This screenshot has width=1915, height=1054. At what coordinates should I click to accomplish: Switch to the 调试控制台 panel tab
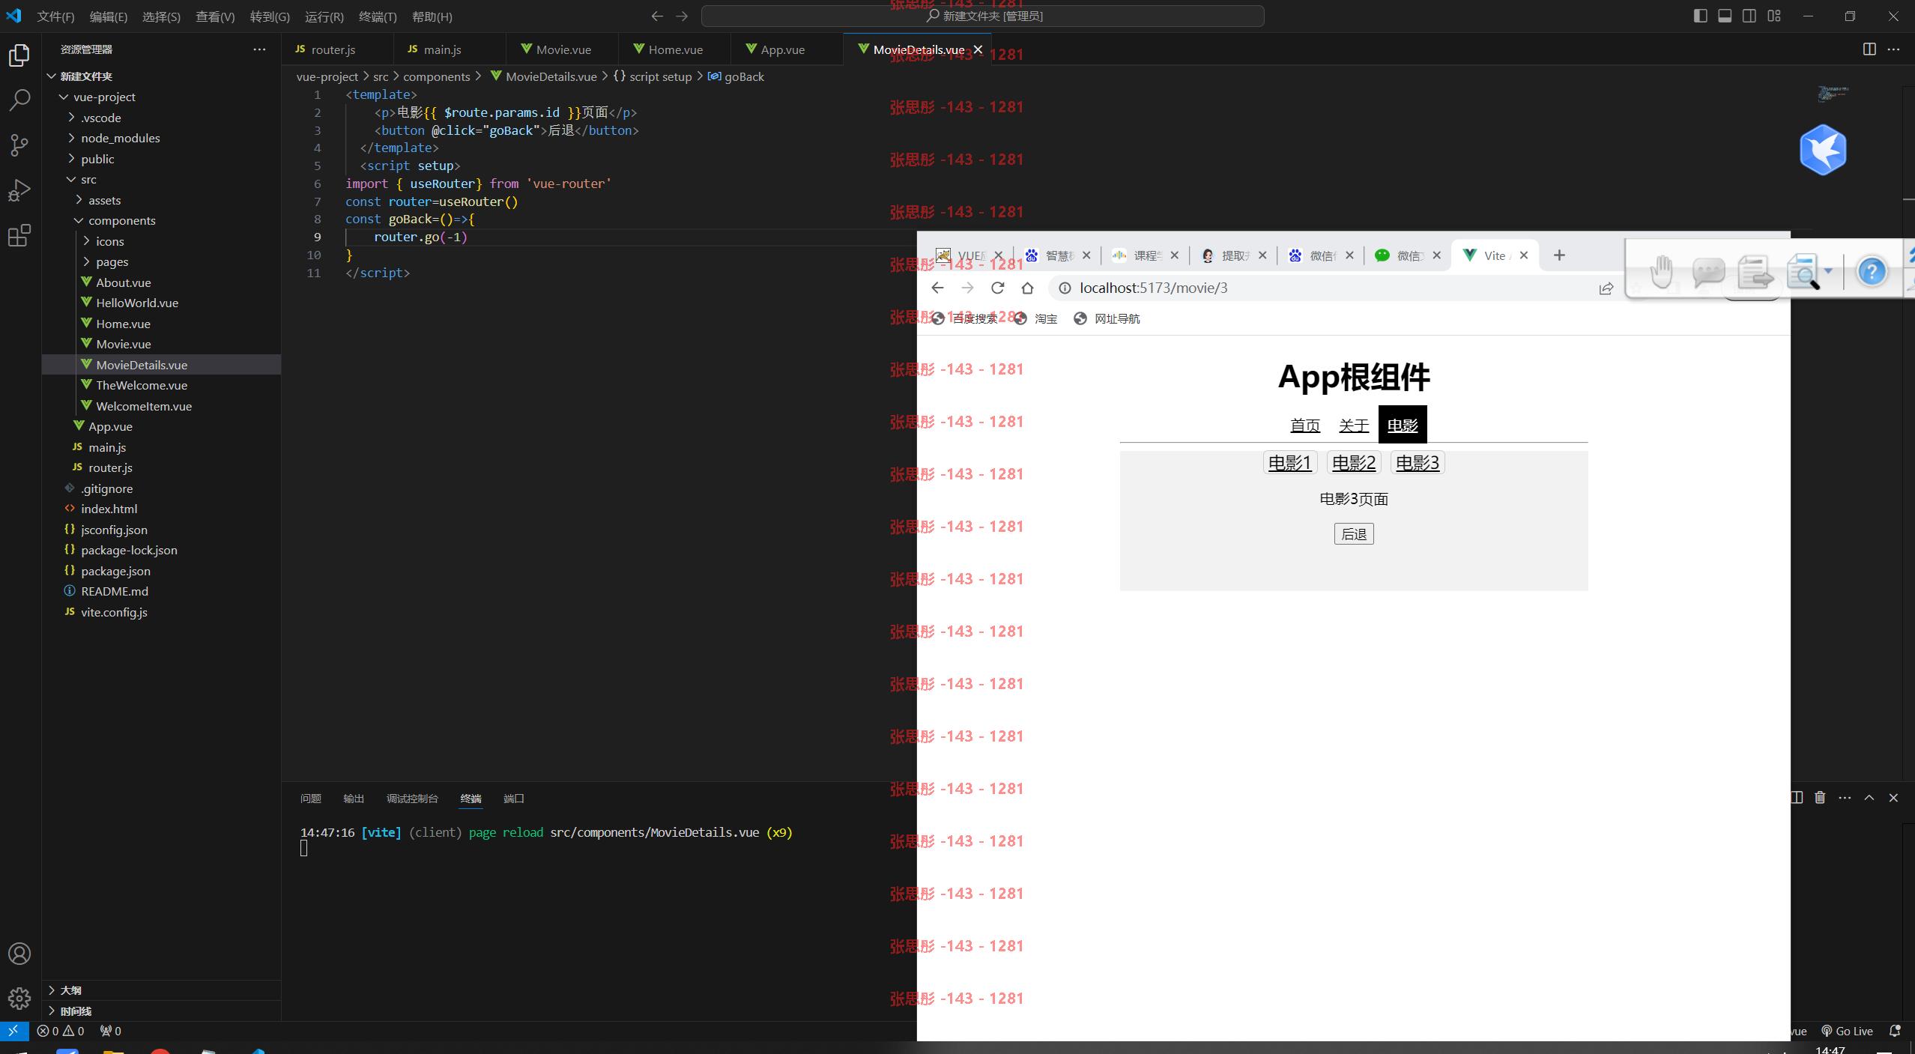pos(412,799)
